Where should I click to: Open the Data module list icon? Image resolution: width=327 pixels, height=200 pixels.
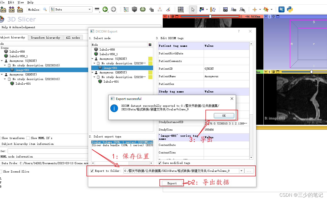(126, 9)
